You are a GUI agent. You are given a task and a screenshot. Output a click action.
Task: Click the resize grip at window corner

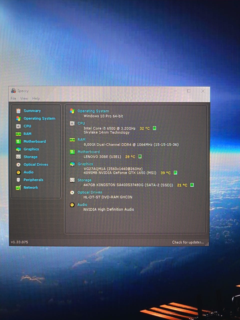click(207, 244)
